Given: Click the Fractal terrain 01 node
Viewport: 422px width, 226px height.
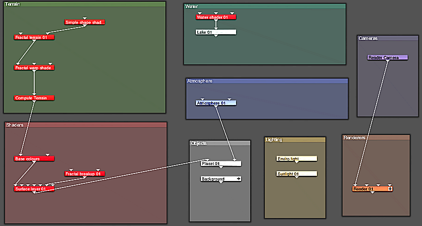Looking at the screenshot, I should (34, 37).
